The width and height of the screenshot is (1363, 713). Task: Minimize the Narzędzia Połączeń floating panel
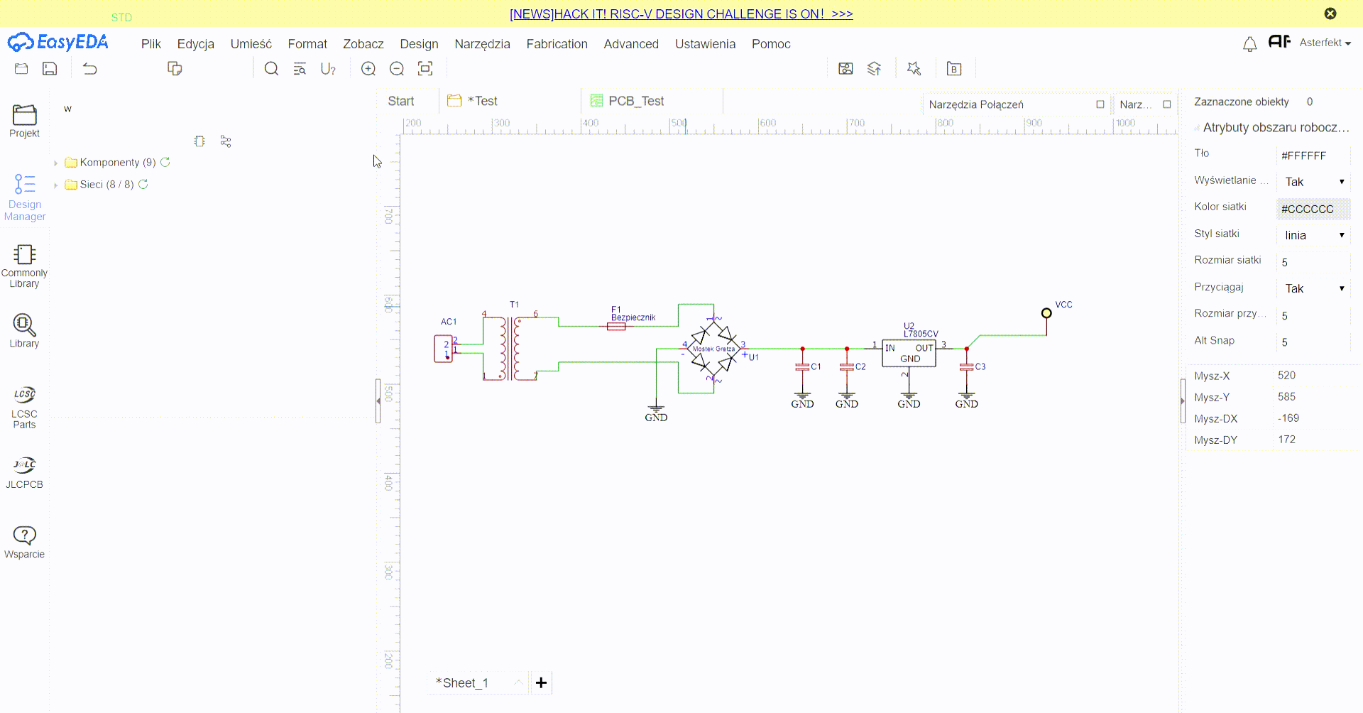(x=1100, y=104)
